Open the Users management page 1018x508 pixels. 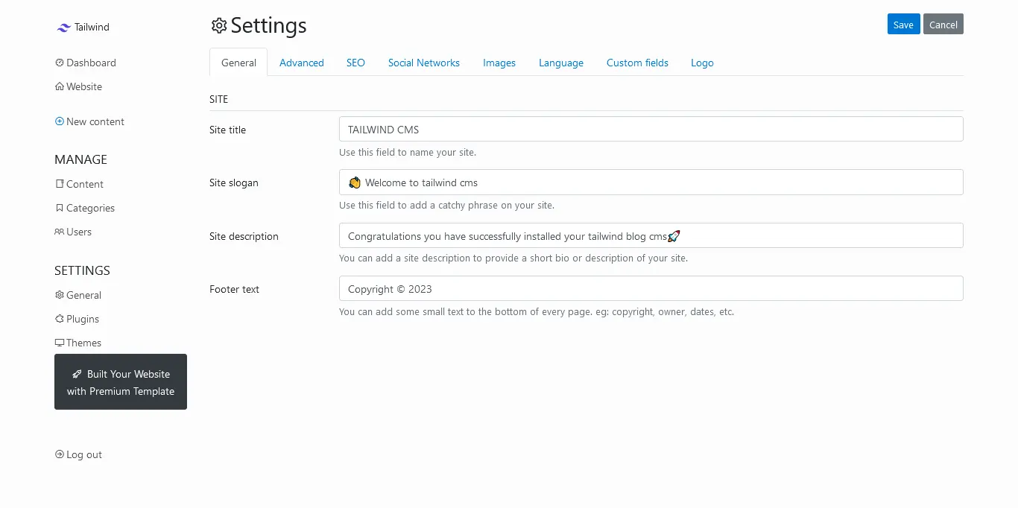click(72, 232)
